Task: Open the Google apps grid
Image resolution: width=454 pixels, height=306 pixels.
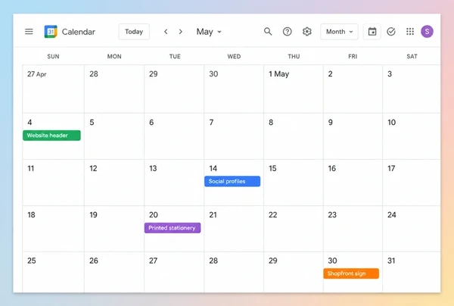Action: click(x=410, y=31)
